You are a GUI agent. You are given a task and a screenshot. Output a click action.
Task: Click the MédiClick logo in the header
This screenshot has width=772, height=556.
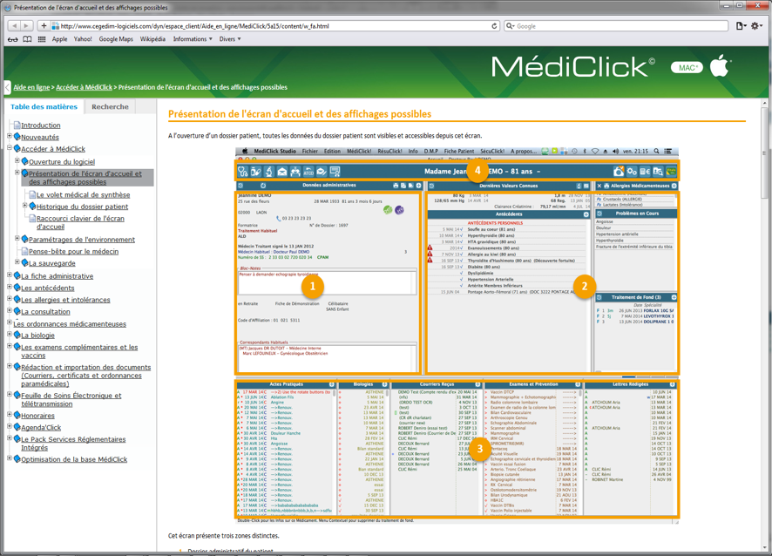pyautogui.click(x=573, y=66)
